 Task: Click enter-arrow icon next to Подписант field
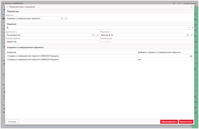191,35
